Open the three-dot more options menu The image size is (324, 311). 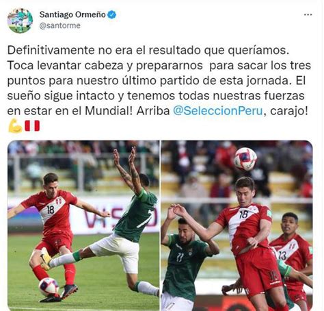308,15
